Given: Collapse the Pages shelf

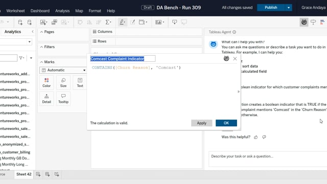Looking at the screenshot, I should pyautogui.click(x=41, y=32).
